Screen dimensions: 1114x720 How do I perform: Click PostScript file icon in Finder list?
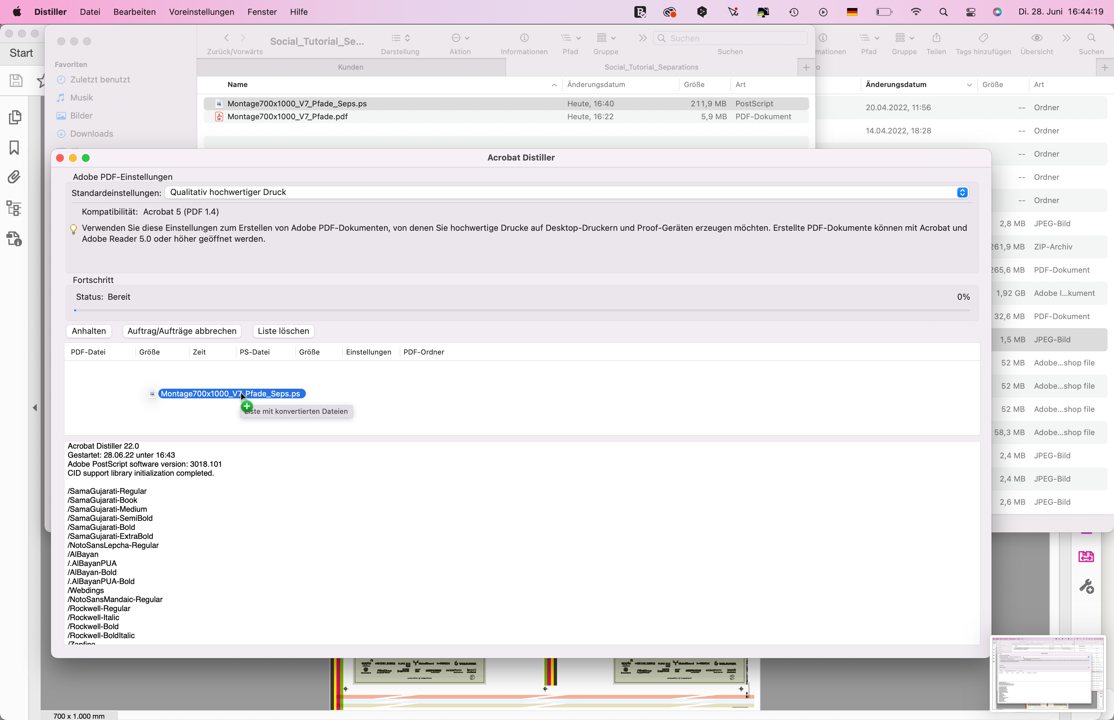click(219, 103)
